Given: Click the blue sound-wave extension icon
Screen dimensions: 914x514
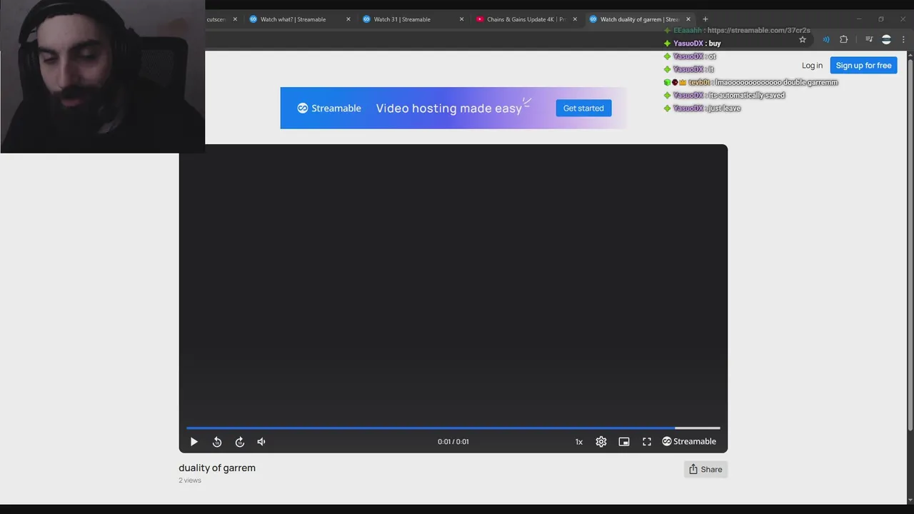Looking at the screenshot, I should 826,40.
